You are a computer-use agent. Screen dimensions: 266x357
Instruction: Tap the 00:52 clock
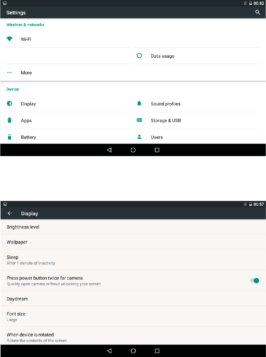pos(259,3)
